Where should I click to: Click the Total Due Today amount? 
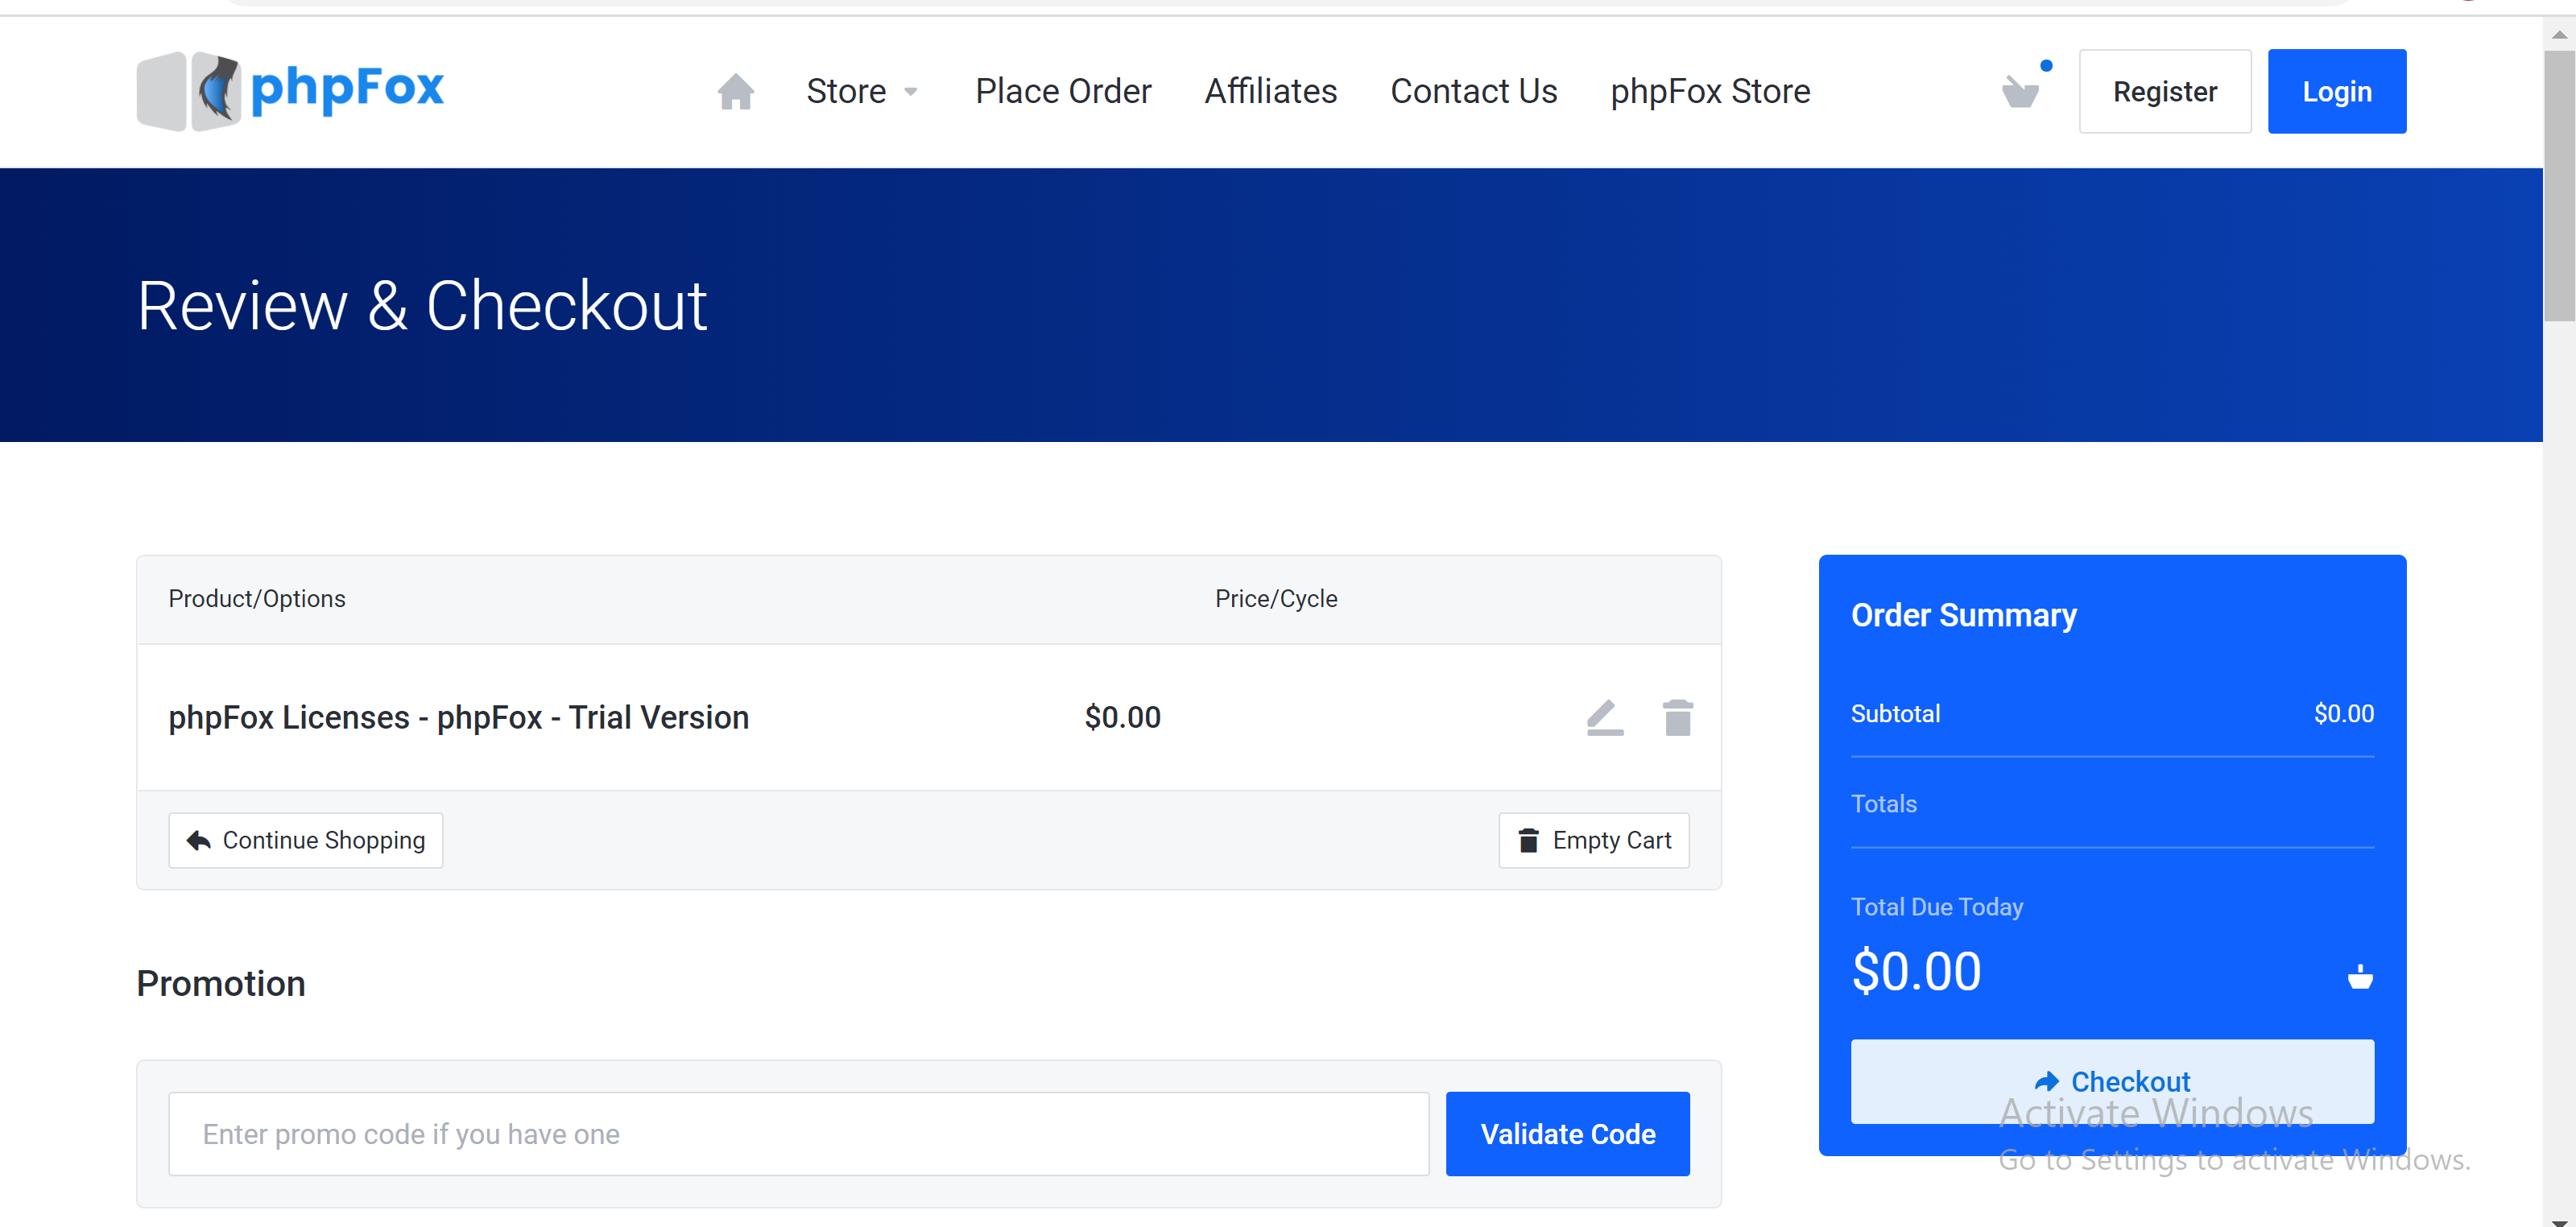click(1916, 971)
